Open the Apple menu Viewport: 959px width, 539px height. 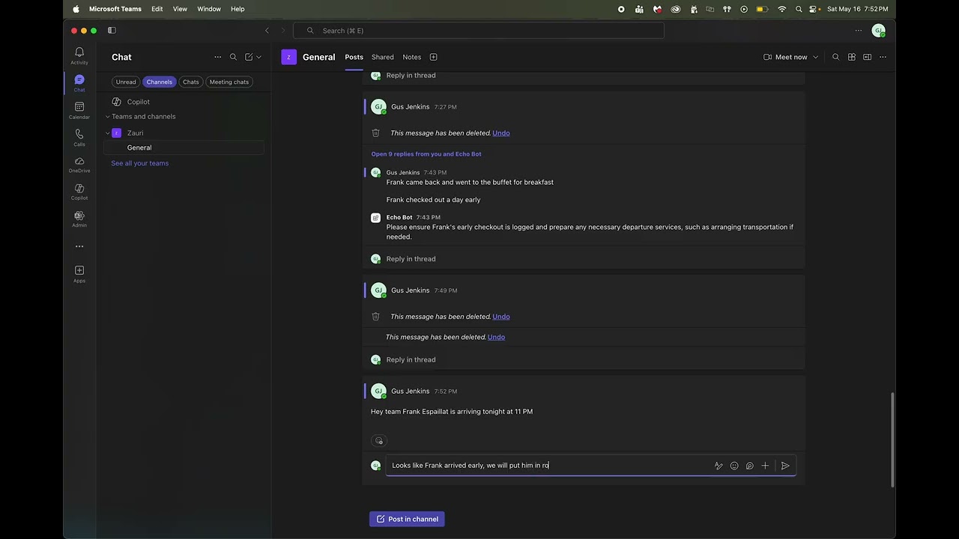(76, 9)
